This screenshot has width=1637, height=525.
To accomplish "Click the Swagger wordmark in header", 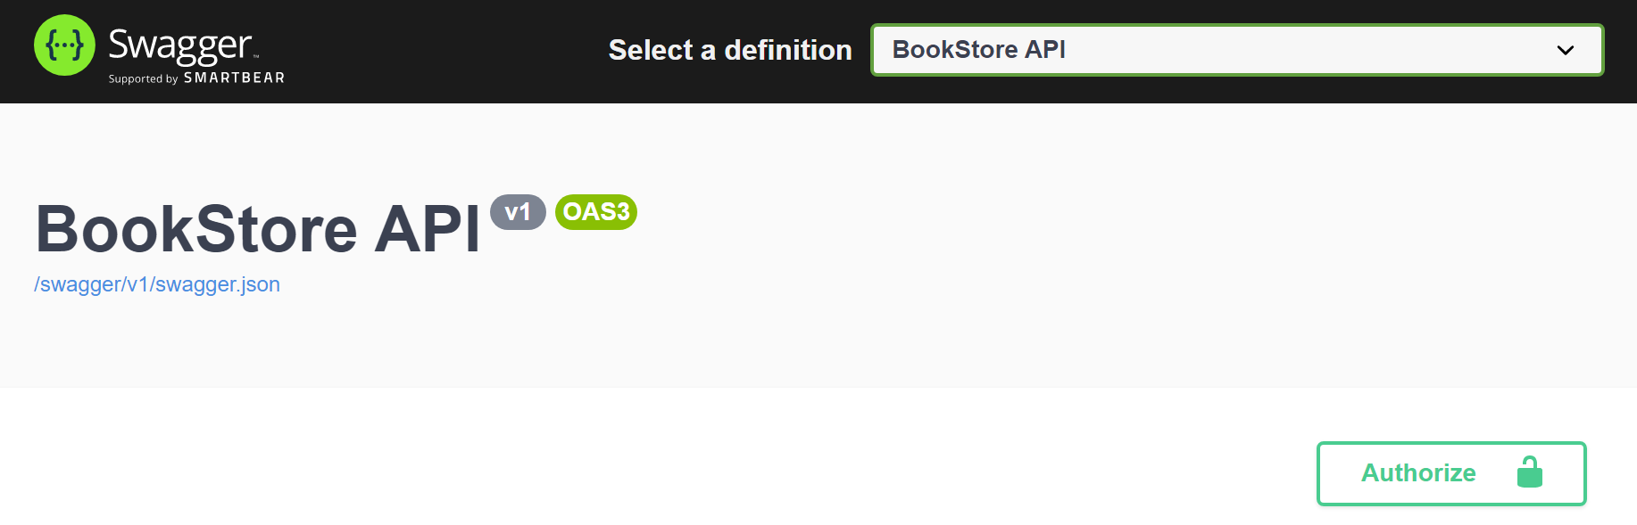I will coord(179,45).
